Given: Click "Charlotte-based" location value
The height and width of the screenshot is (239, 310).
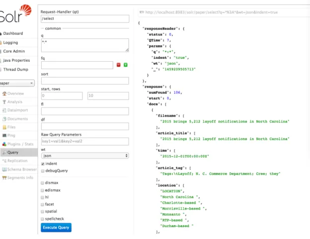Looking at the screenshot, I should click(180, 203).
